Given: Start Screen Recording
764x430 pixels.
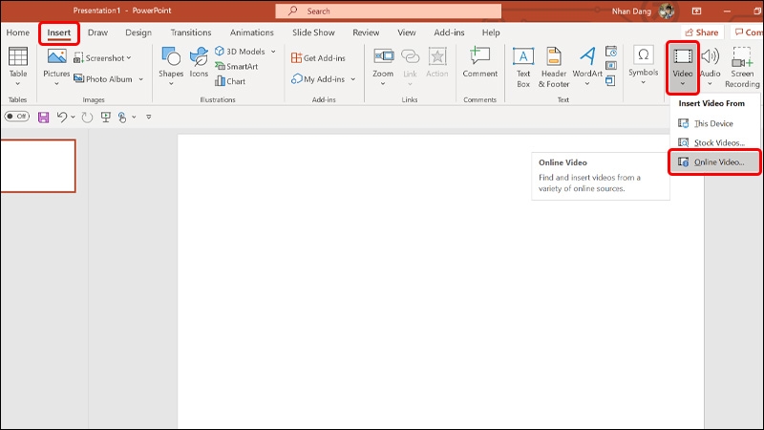Looking at the screenshot, I should point(742,68).
